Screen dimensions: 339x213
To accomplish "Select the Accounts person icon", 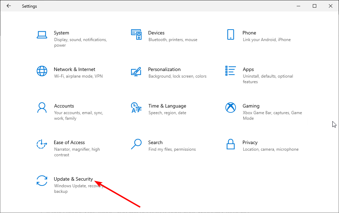I will [42, 108].
